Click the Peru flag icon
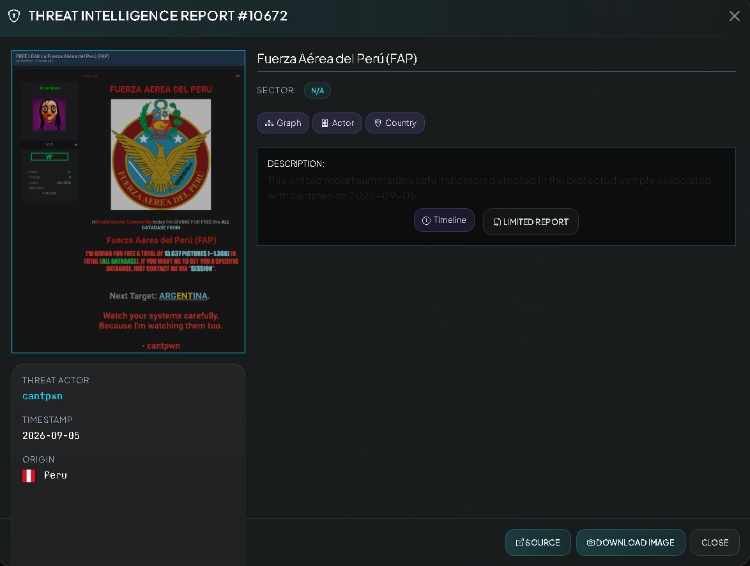This screenshot has height=566, width=750. pos(29,475)
